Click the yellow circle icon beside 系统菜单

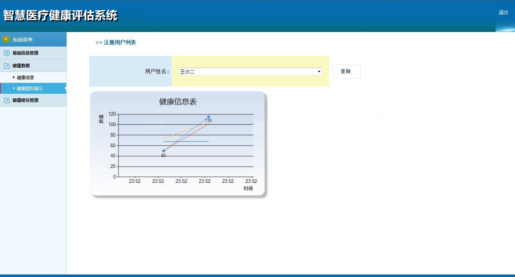pyautogui.click(x=6, y=39)
